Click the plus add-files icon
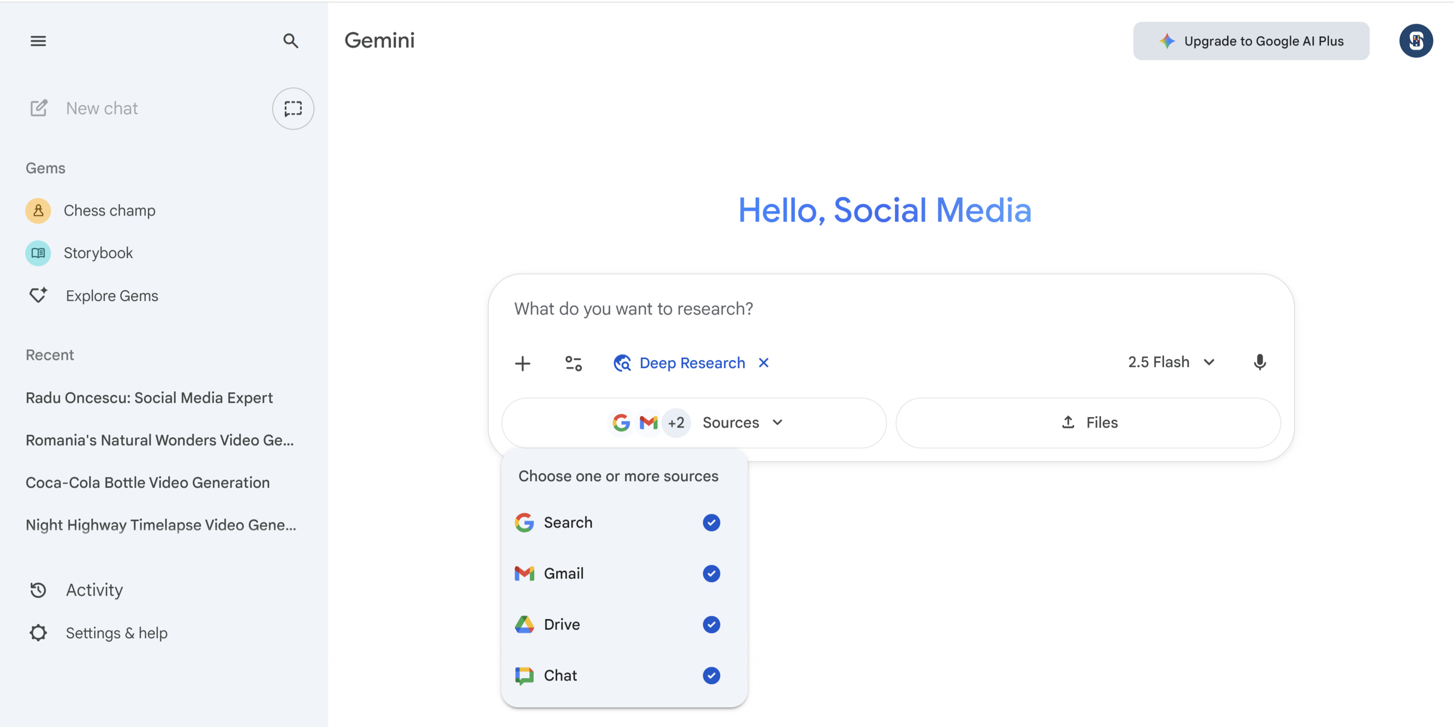 click(523, 363)
